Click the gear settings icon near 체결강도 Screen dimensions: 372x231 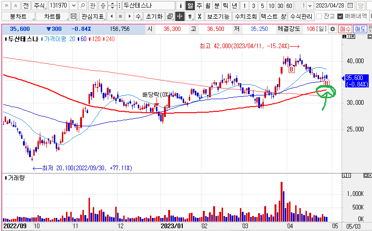coord(333,29)
